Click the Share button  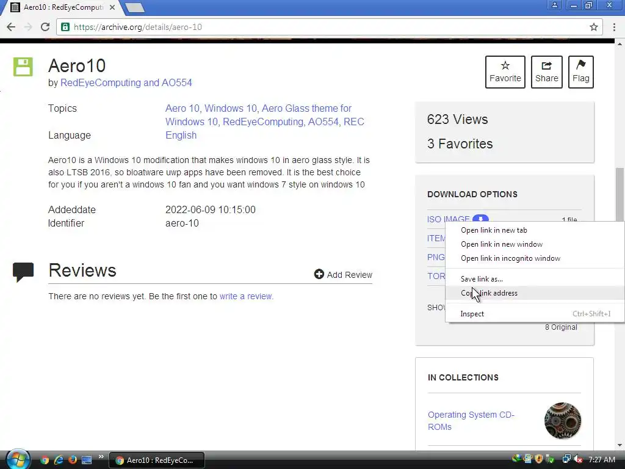coord(546,72)
